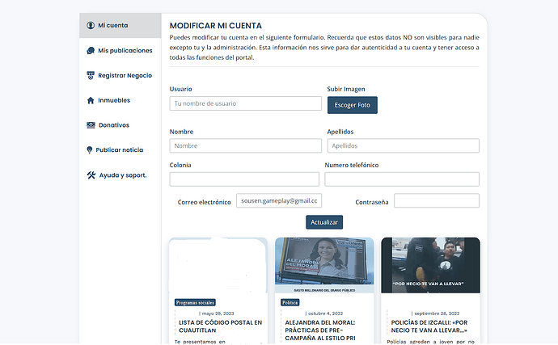The height and width of the screenshot is (345, 558).
Task: Click the chat bubble icon for Mis publicaciones
Action: 91,51
